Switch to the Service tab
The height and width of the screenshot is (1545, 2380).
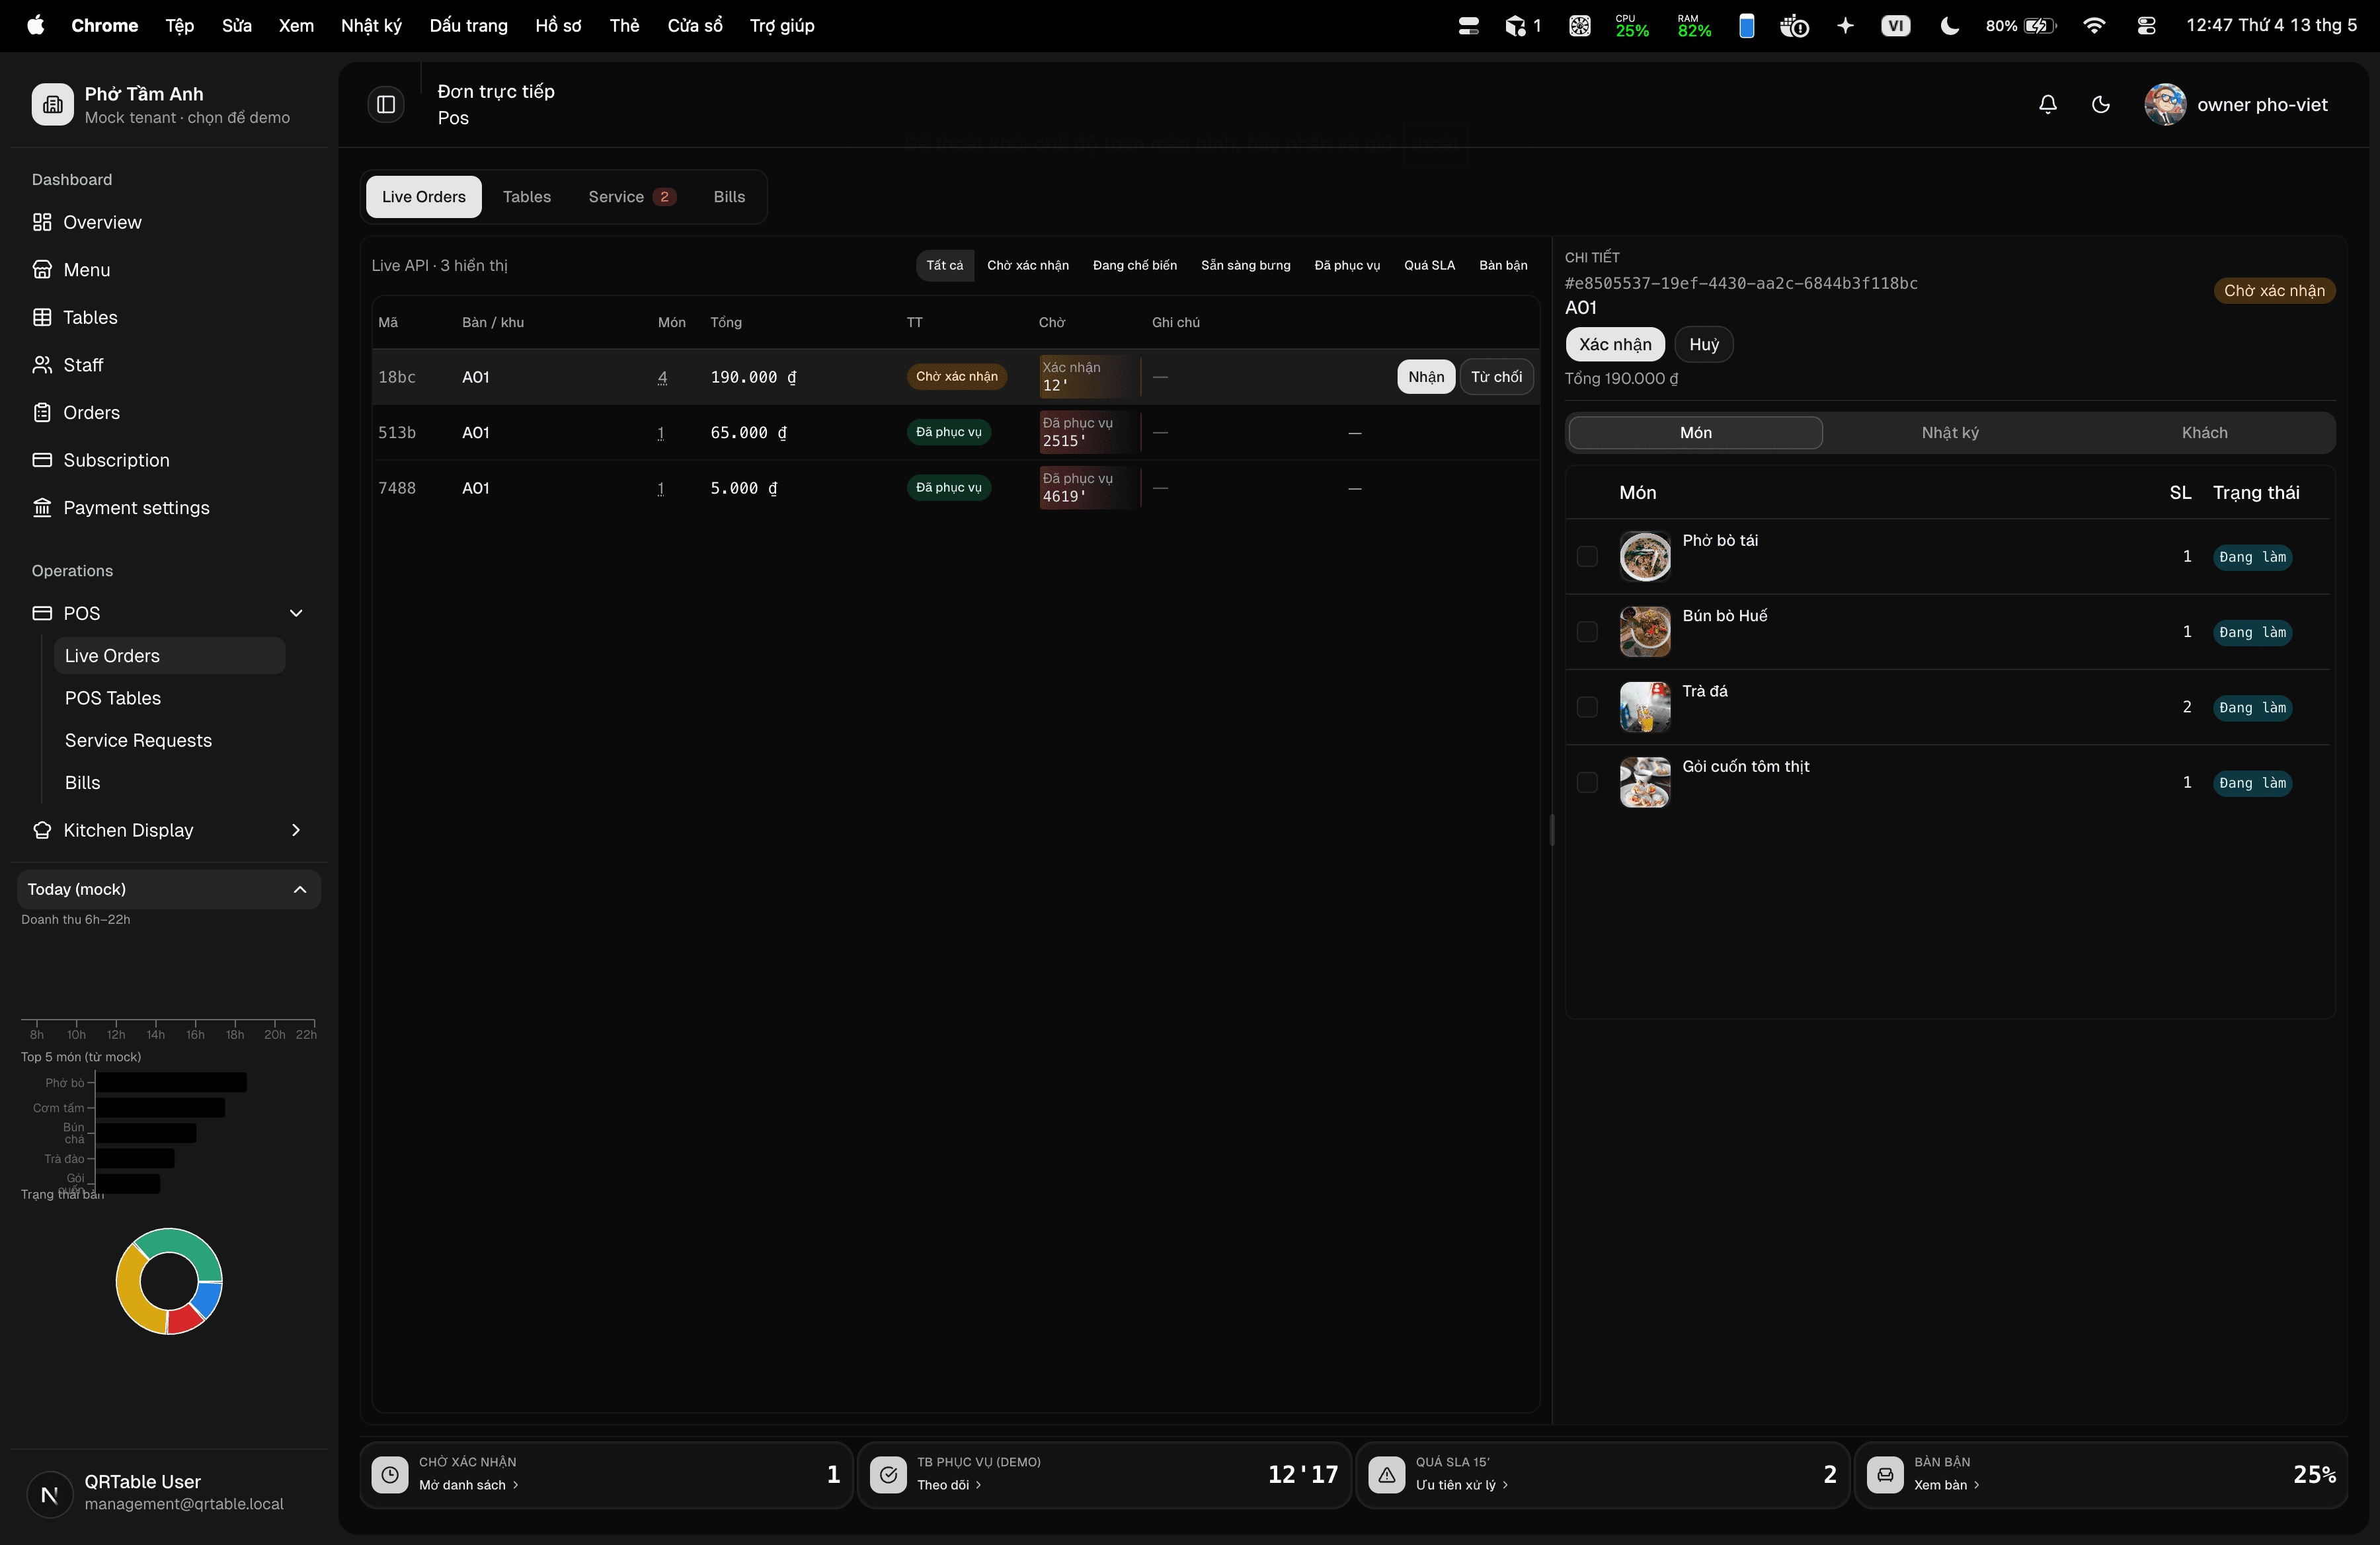tap(632, 197)
